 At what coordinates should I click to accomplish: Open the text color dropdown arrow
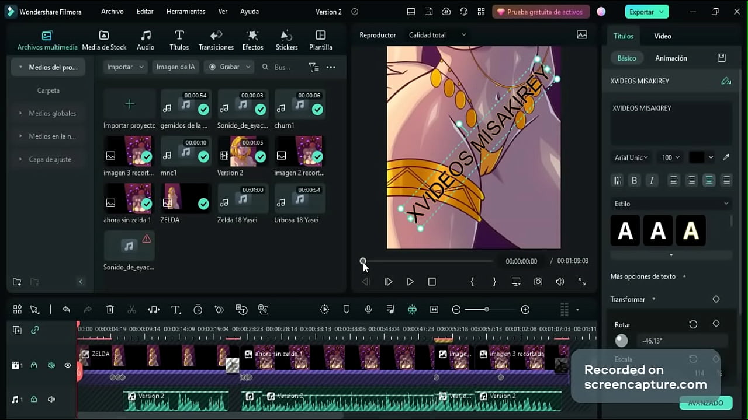click(711, 157)
